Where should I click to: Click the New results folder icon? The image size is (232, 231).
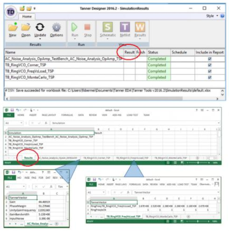pyautogui.click(x=13, y=27)
